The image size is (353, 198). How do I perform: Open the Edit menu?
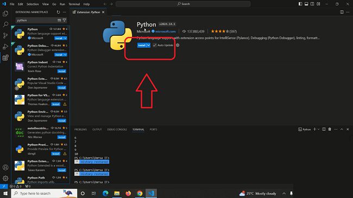[x=21, y=4]
